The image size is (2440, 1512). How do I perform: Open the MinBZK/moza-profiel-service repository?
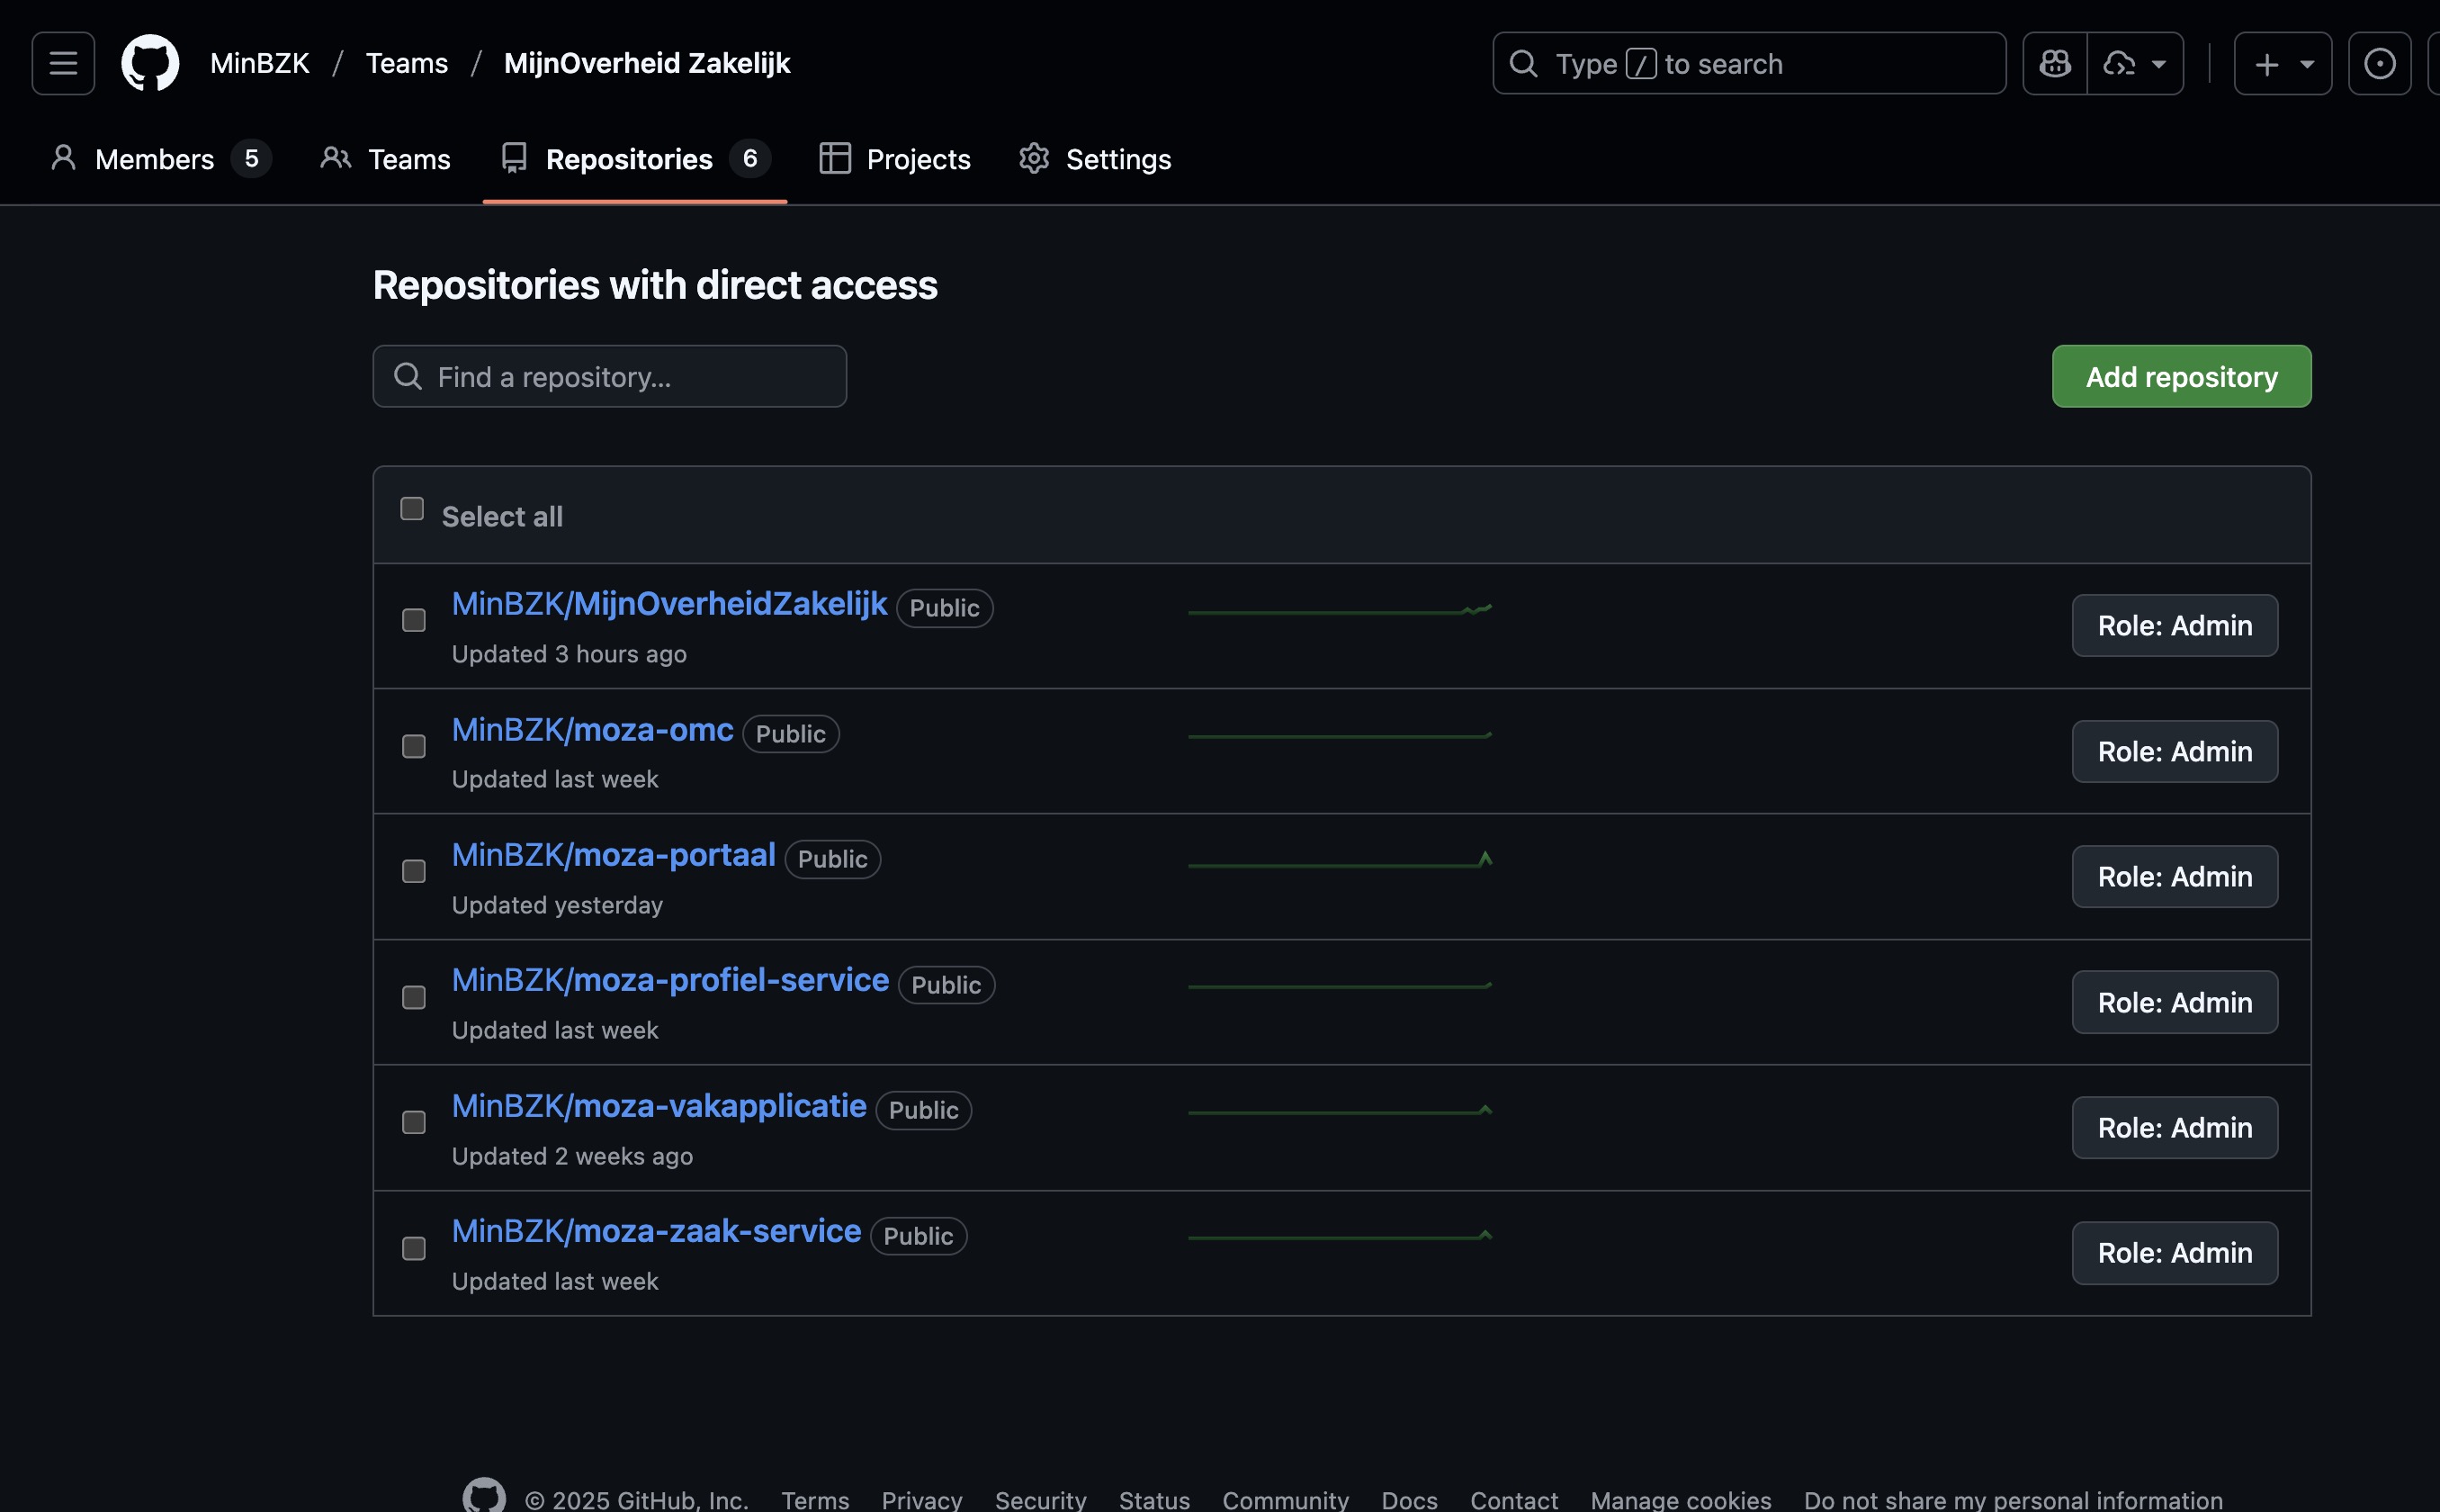tap(669, 980)
